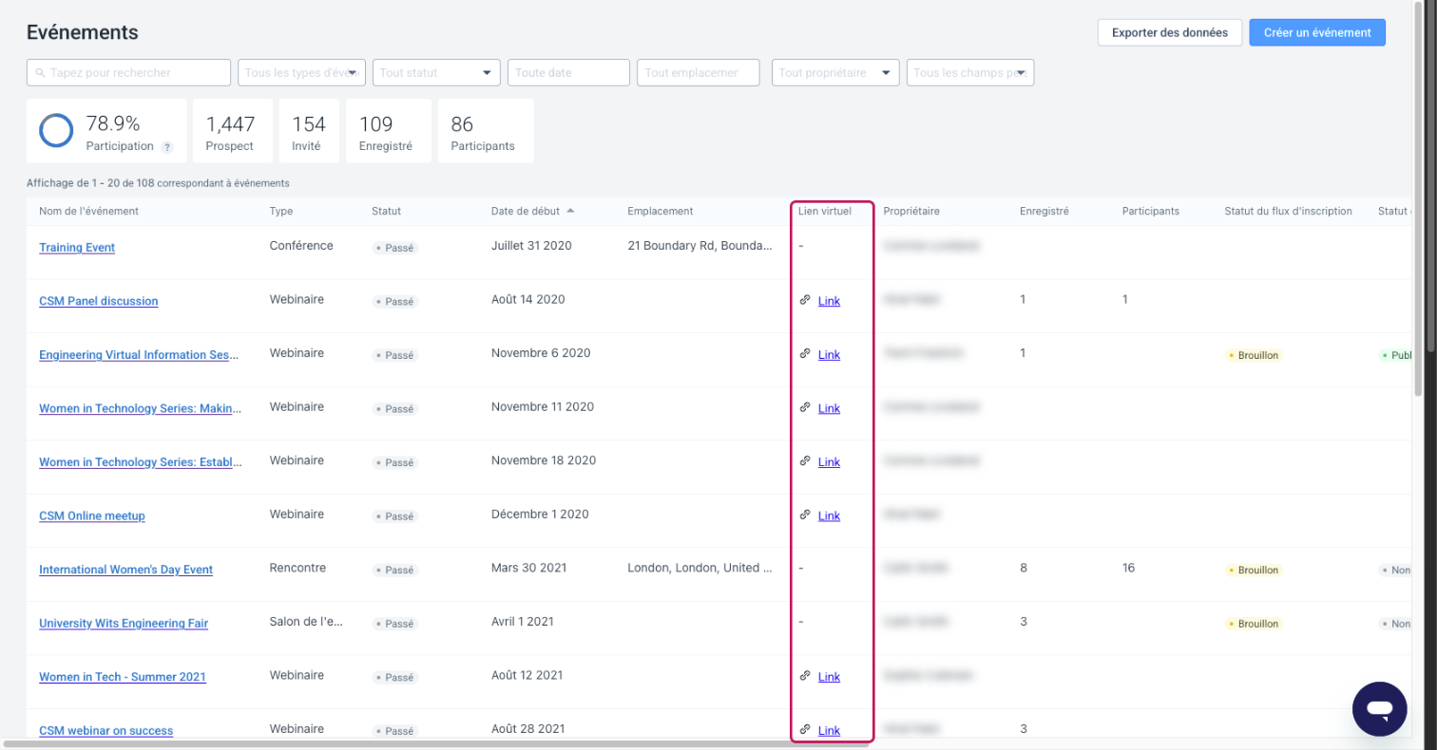
Task: Click the Passé status in Training Event row
Action: (395, 248)
